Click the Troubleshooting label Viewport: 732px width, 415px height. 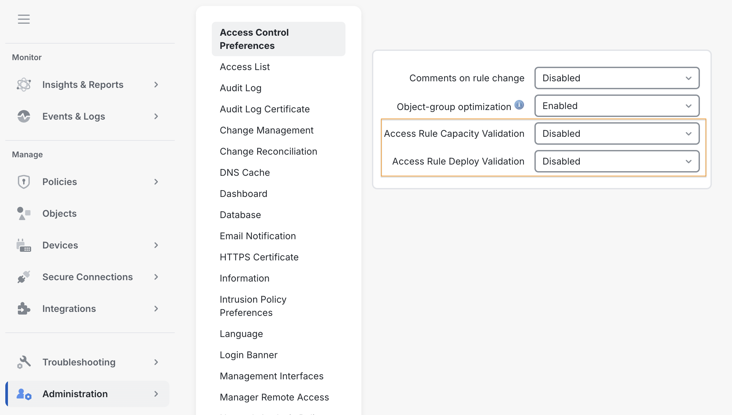click(x=79, y=362)
